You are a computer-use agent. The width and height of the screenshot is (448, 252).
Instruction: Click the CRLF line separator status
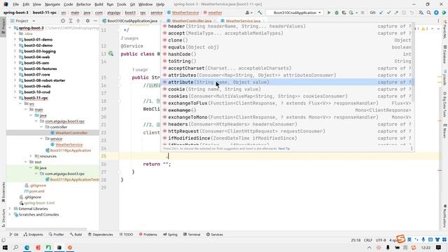coord(367,240)
